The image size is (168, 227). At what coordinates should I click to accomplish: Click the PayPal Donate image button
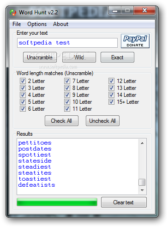135,41
